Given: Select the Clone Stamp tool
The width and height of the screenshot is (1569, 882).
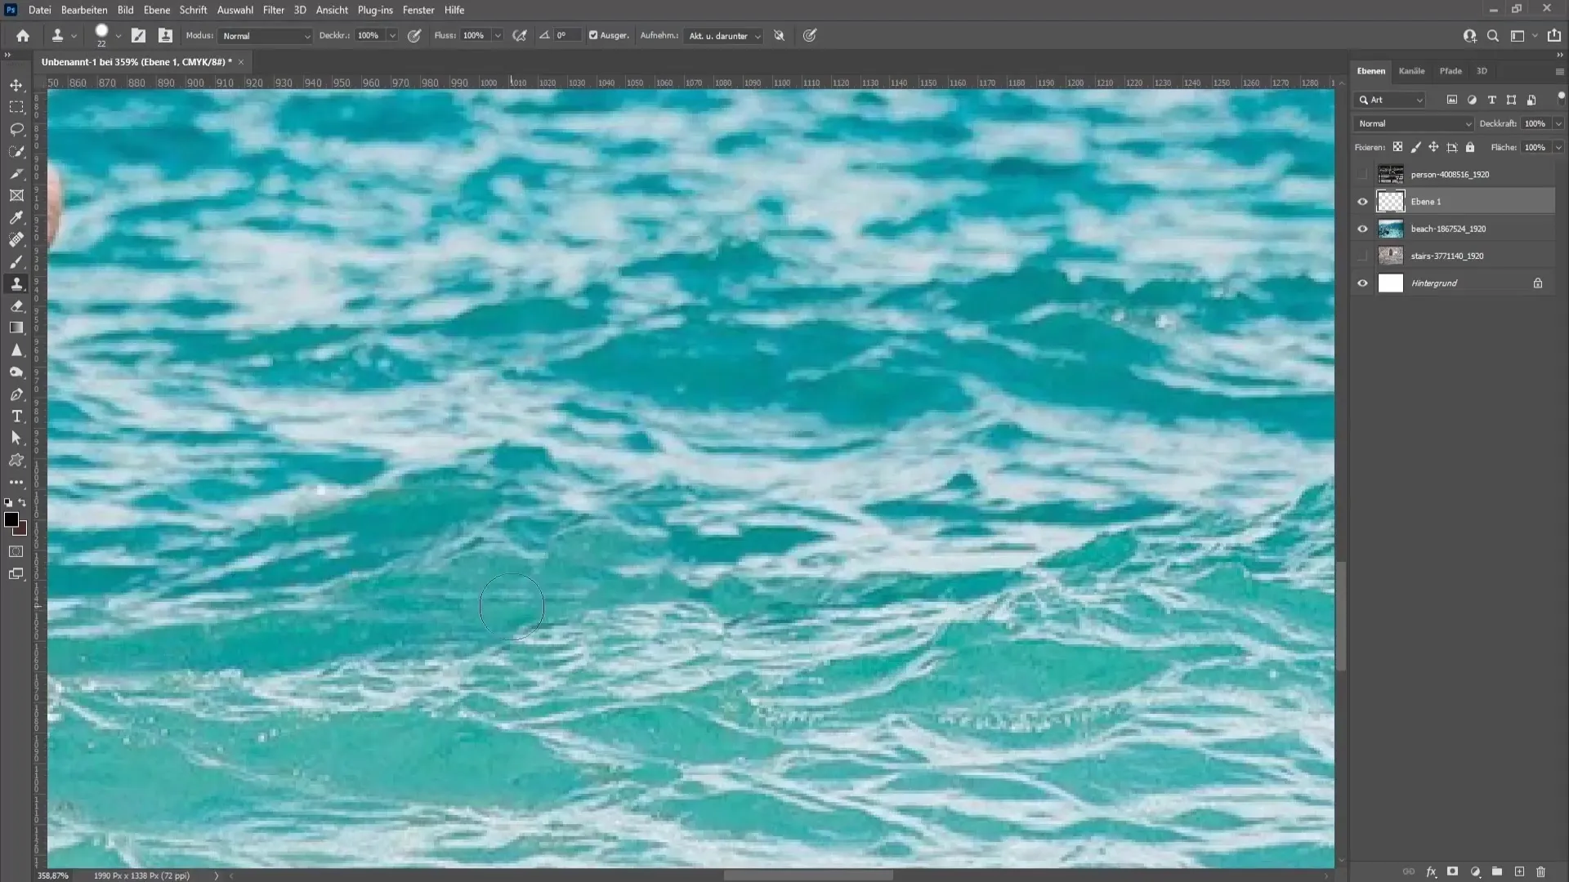Looking at the screenshot, I should click(x=16, y=284).
